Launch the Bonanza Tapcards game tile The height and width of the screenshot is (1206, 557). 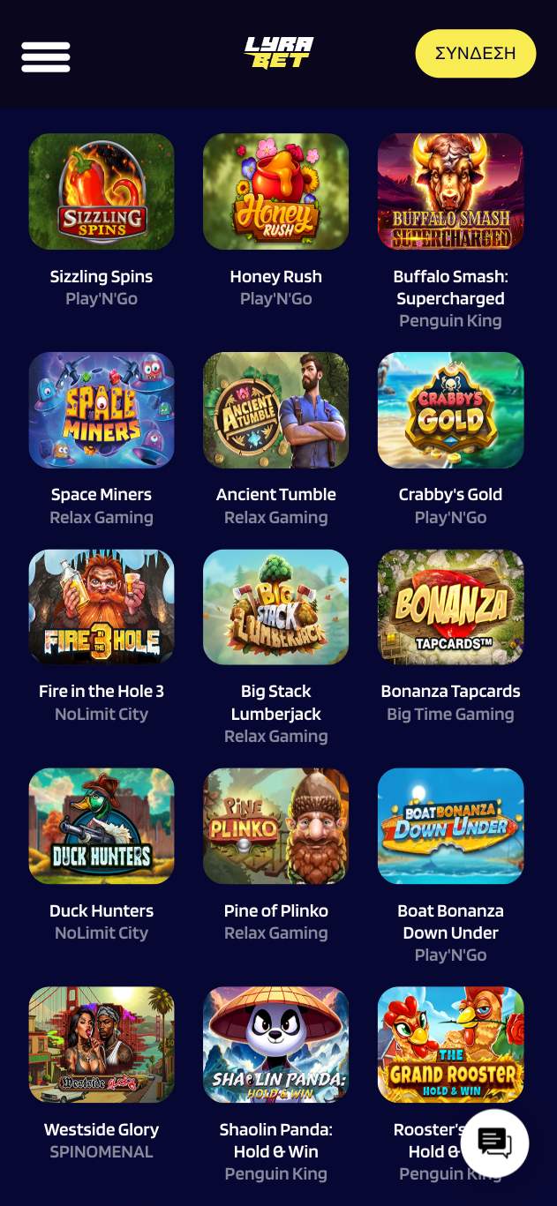(x=451, y=607)
